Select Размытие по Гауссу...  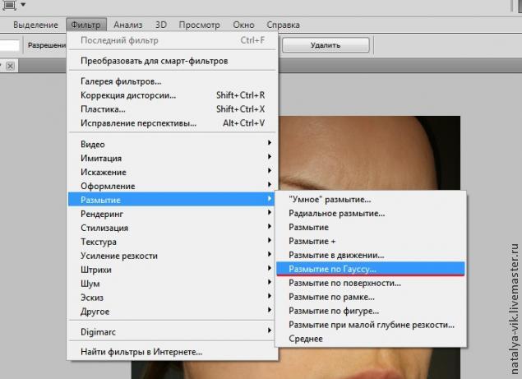[x=371, y=269]
